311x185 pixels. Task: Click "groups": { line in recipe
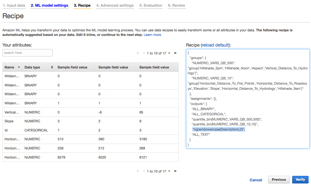click(x=198, y=58)
